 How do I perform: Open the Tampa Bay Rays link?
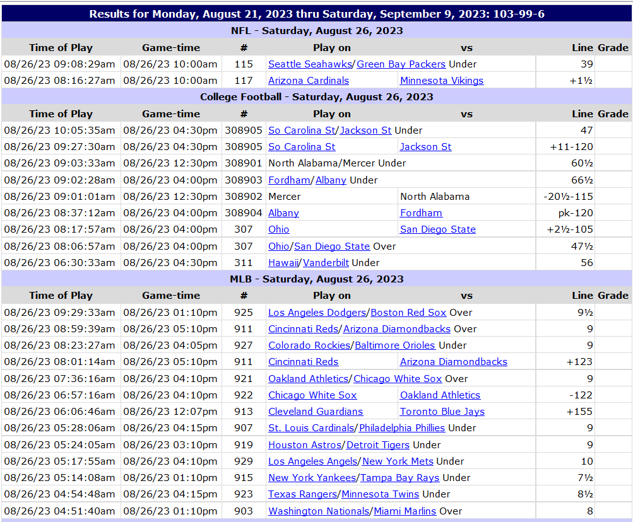point(399,478)
